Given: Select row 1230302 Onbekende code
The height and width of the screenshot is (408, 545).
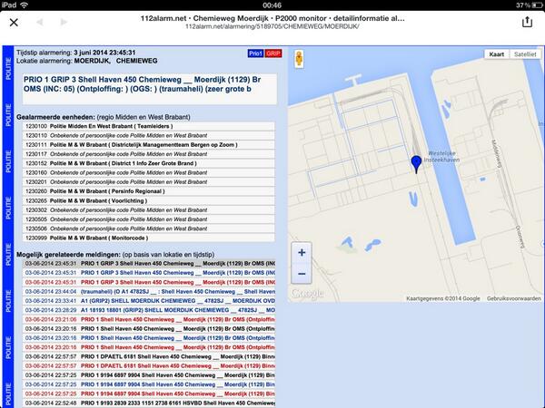Looking at the screenshot, I should [x=149, y=210].
